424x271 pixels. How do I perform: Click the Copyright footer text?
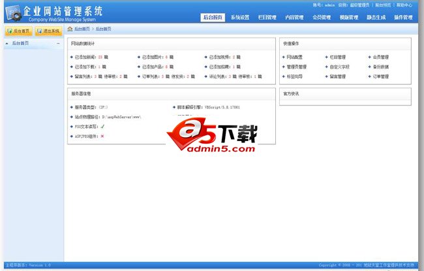coord(367,265)
